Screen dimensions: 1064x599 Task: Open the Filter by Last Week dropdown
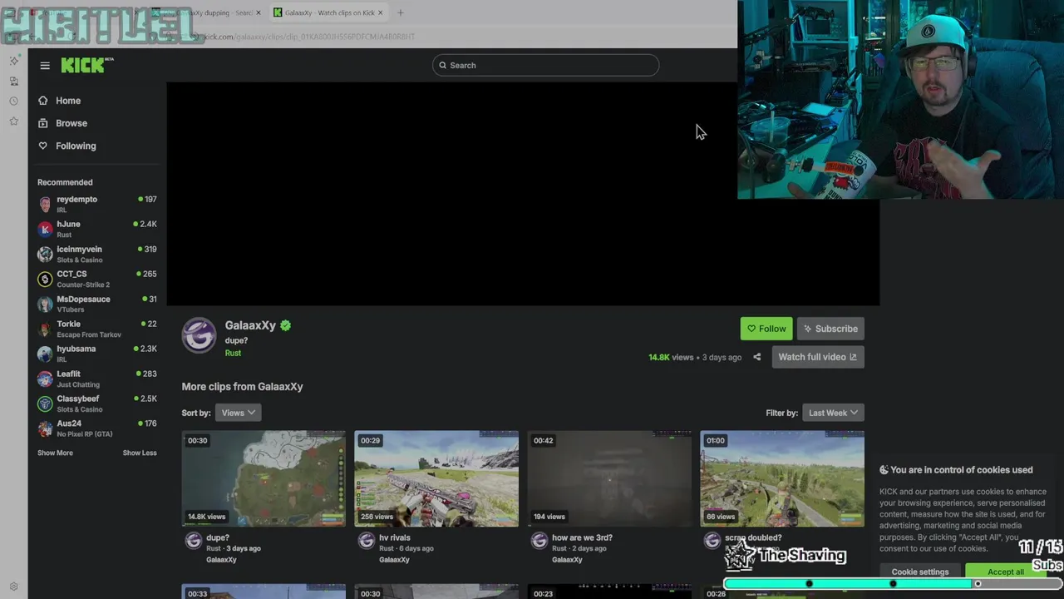coord(833,413)
